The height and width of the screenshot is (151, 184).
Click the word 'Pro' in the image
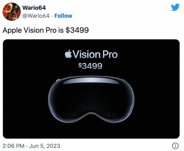110,54
